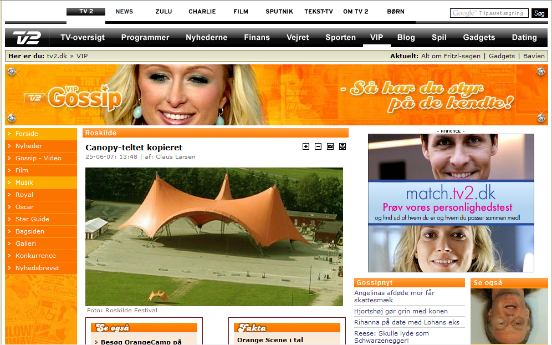Go to Dating in the main menu
Screen dimensions: 552x345
coord(524,37)
